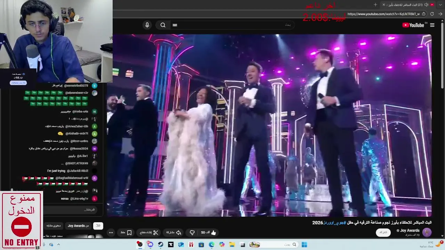The image size is (445, 250).
Task: Close the YouTube live stream tab
Action: click(x=384, y=5)
